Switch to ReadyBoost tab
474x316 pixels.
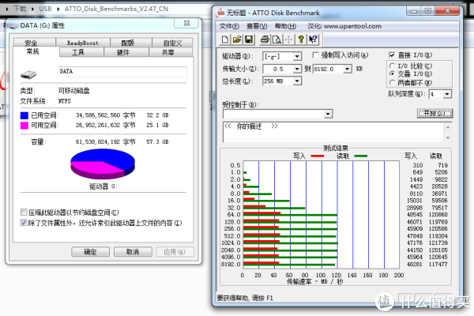tap(82, 43)
